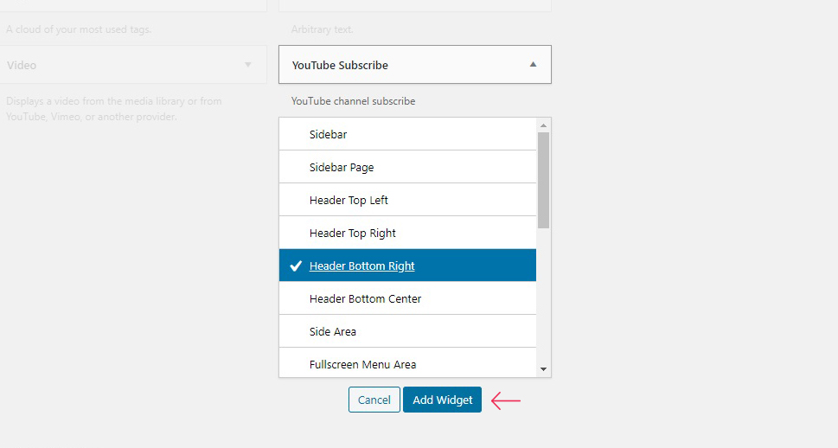Choose Header Top Left area

click(408, 200)
